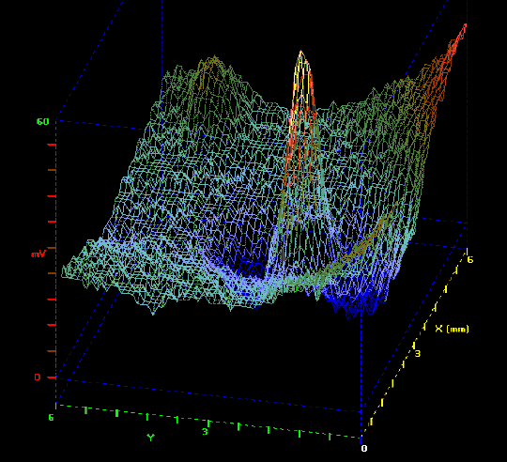Click the white 0 origin label

click(364, 449)
